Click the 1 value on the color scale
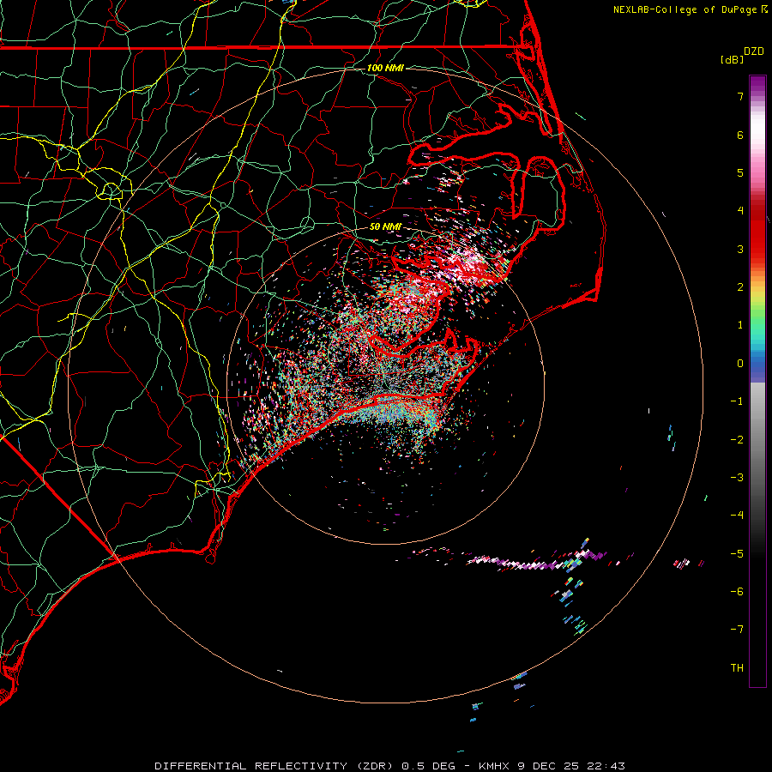The image size is (772, 772). (x=740, y=325)
